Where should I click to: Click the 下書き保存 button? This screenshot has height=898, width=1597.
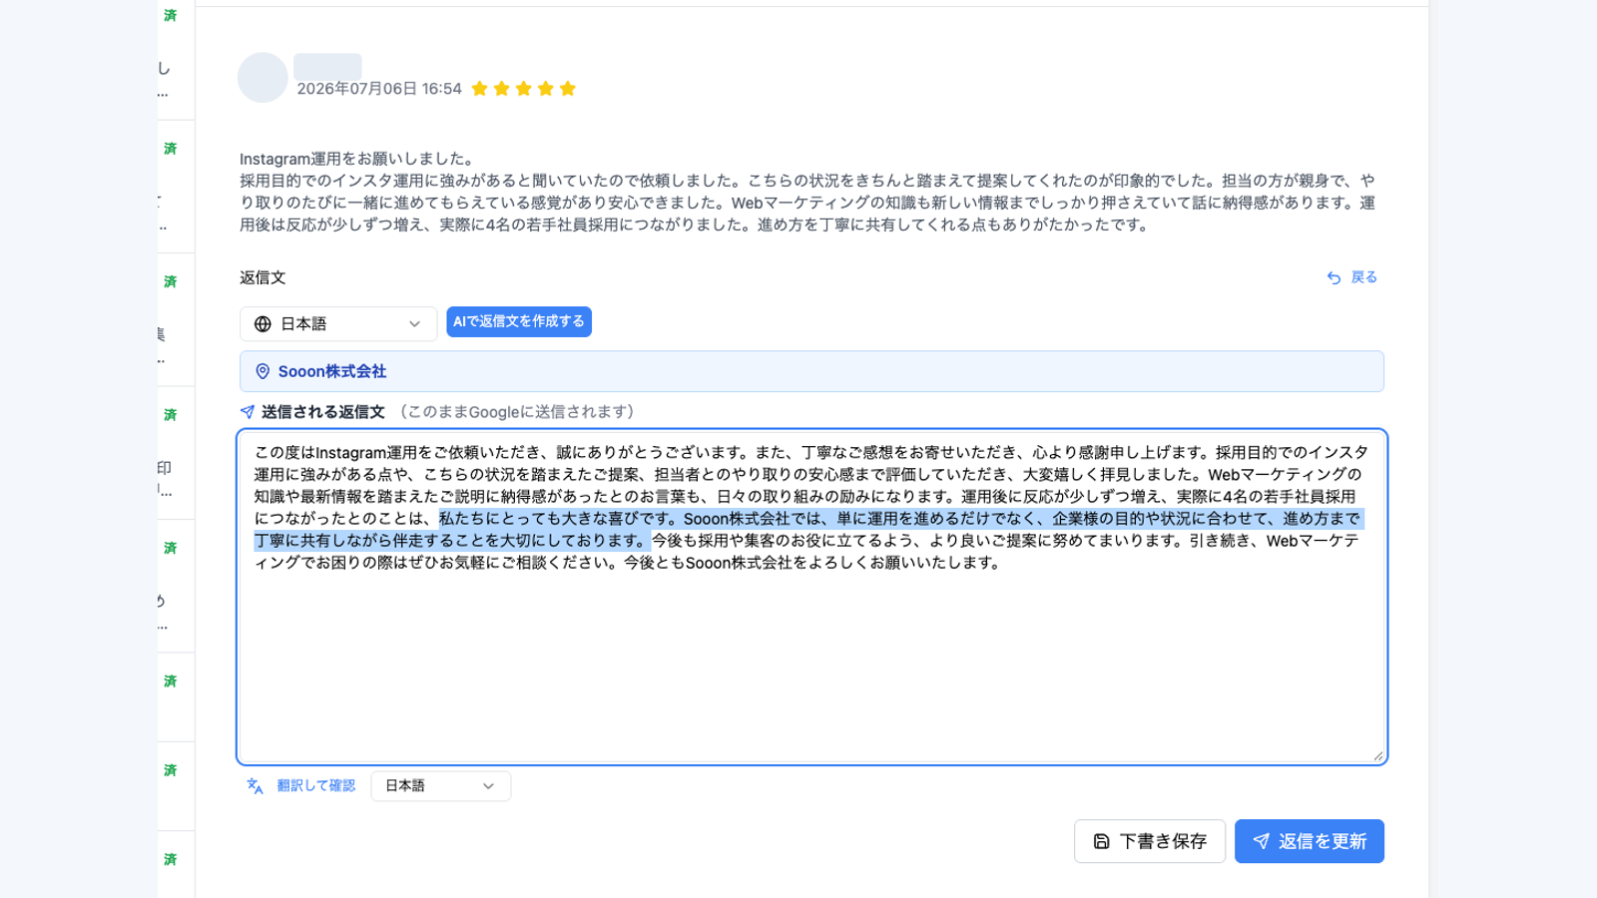point(1150,841)
